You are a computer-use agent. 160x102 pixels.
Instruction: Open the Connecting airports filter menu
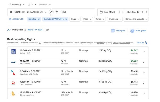[x=136, y=19]
